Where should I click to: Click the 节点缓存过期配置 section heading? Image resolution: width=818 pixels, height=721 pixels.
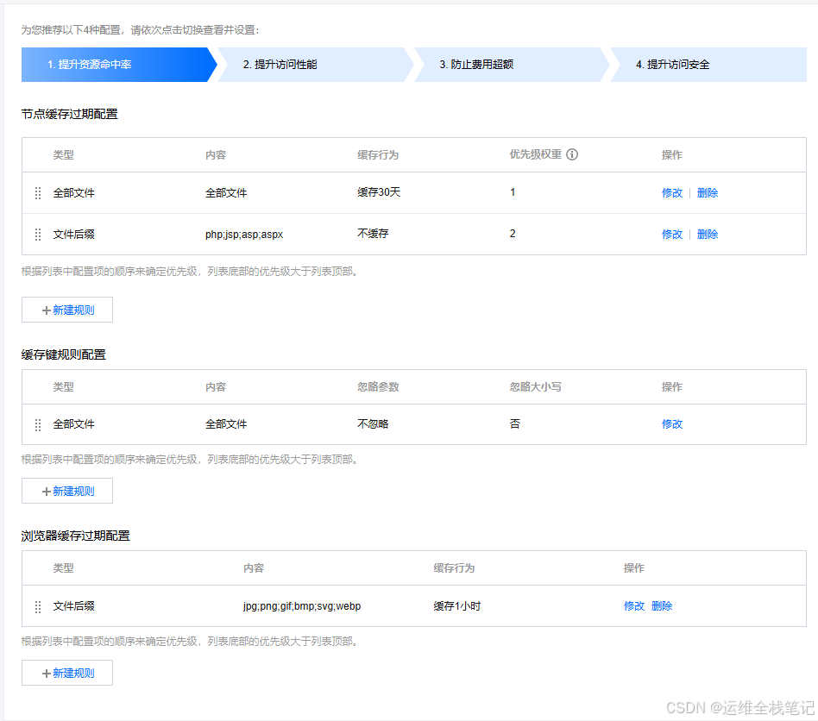69,114
